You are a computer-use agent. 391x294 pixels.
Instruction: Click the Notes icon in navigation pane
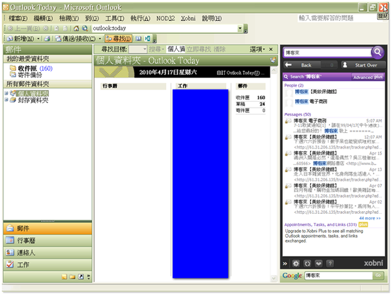65,277
